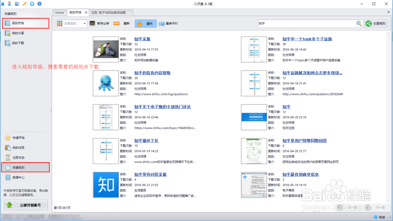Click the download icon in title bar

tap(32, 4)
